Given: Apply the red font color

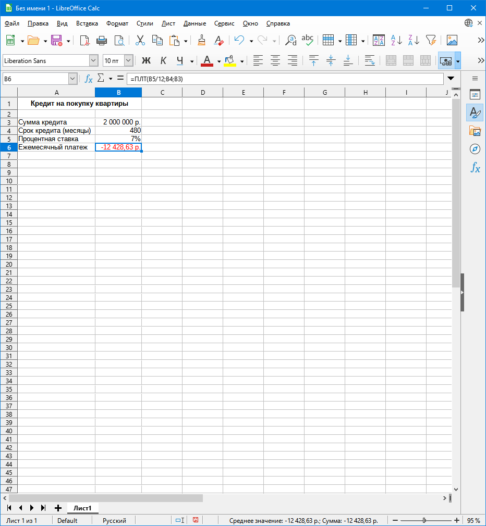Looking at the screenshot, I should point(207,61).
